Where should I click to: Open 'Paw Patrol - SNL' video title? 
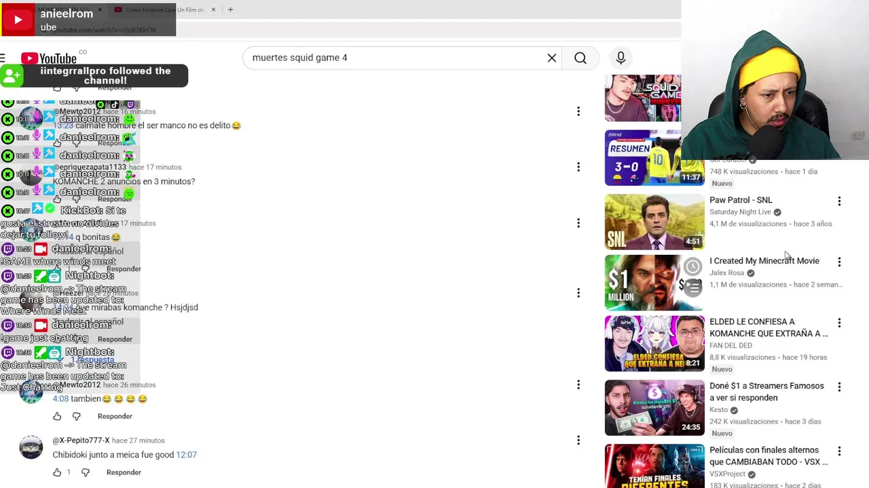pyautogui.click(x=741, y=200)
